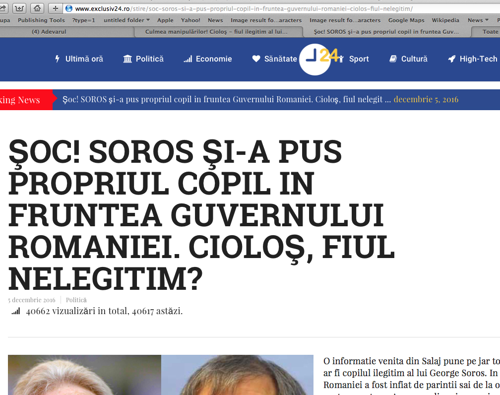This screenshot has width=500, height=395.
Task: Open the Cultură section
Action: 414,59
